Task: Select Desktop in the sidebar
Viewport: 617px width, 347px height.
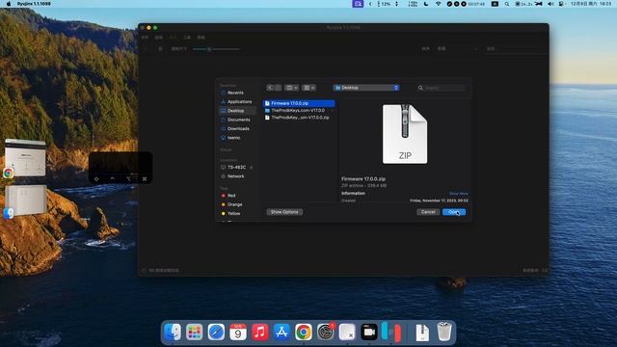Action: tap(237, 111)
